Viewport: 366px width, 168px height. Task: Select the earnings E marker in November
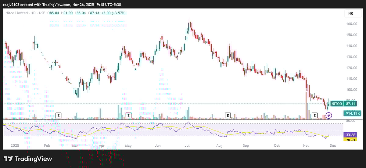coord(314,115)
